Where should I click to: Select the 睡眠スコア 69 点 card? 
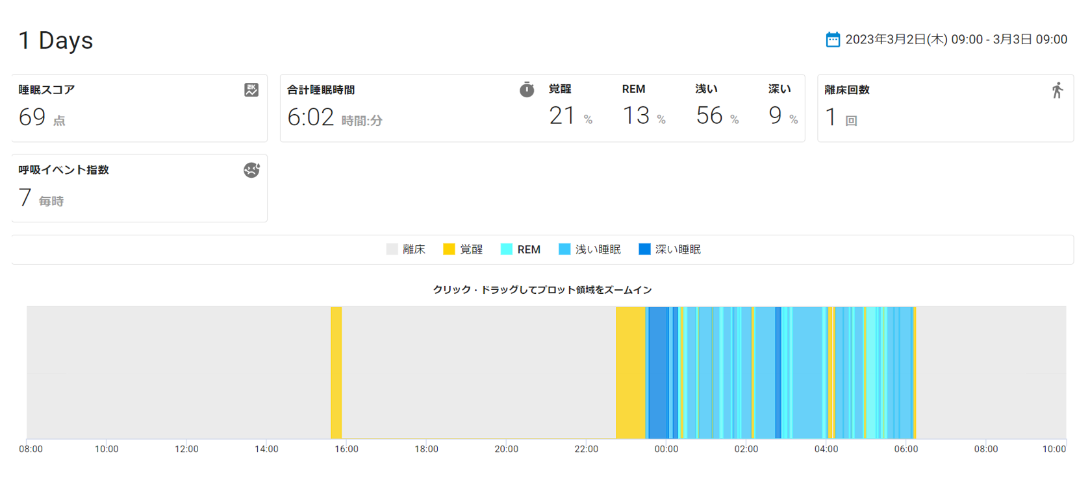139,108
